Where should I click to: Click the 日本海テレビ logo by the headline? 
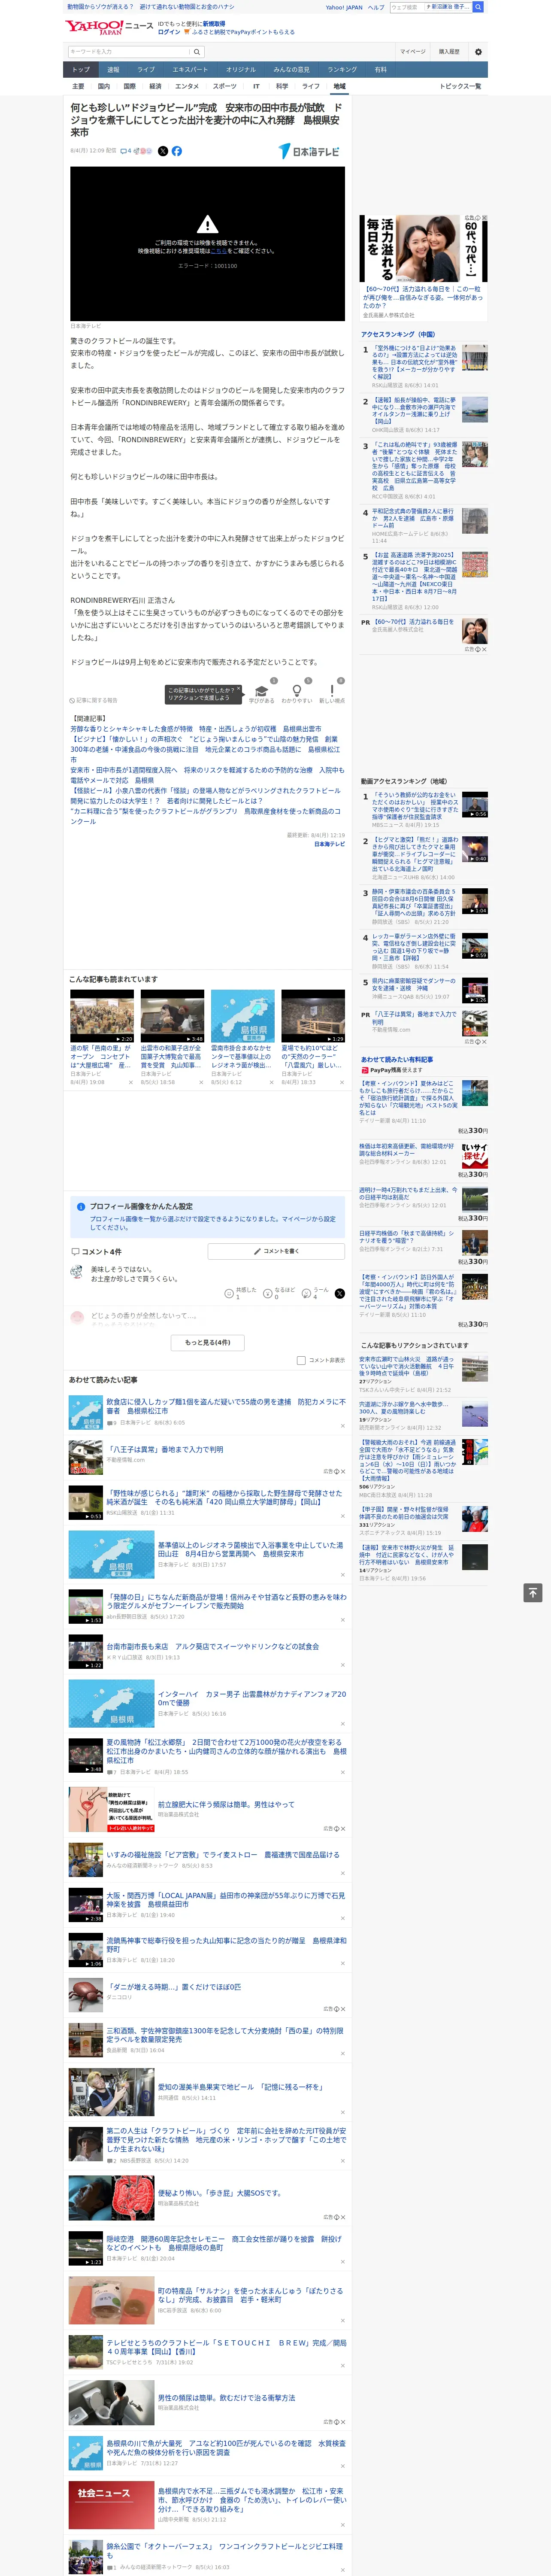point(309,151)
